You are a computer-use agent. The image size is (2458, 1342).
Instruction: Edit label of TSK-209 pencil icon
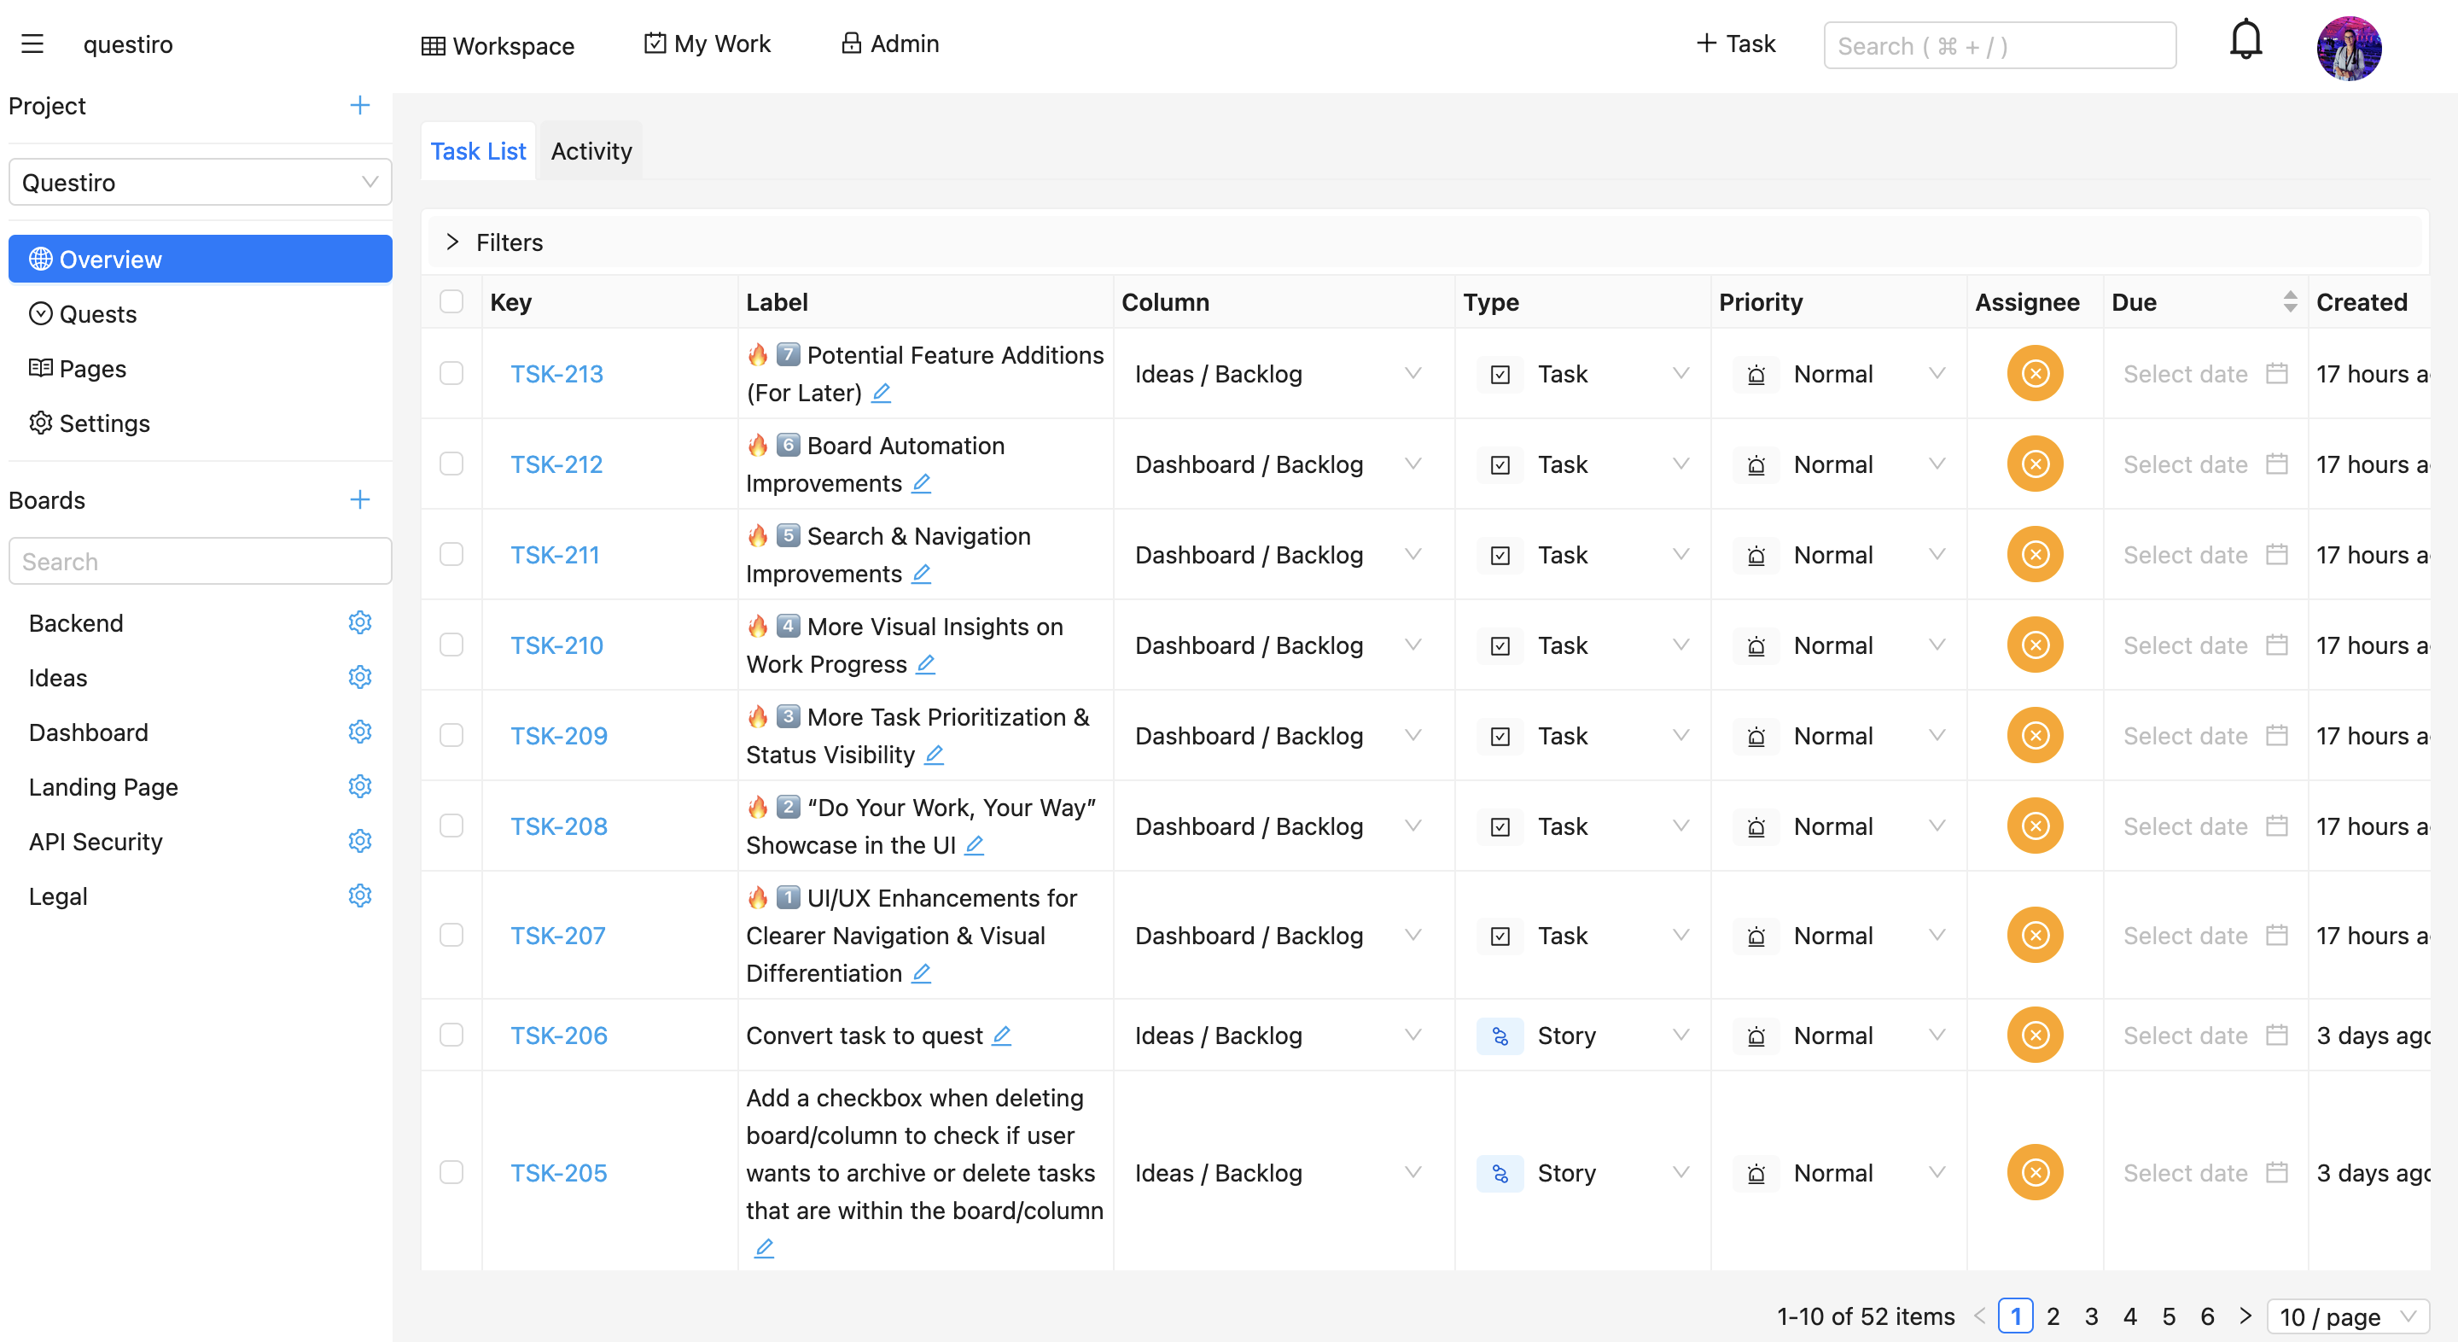pos(935,754)
